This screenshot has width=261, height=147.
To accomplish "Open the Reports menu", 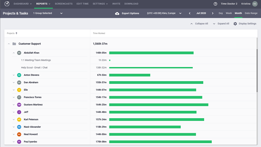I will click(43, 4).
